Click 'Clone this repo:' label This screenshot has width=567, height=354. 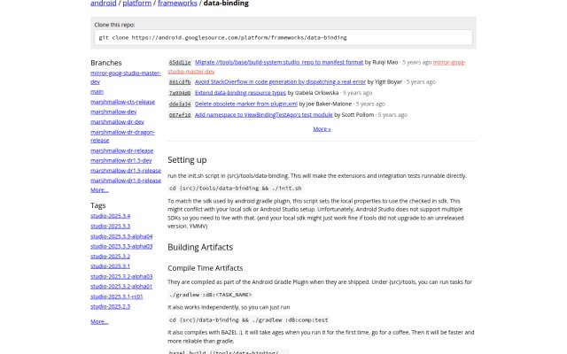(114, 25)
